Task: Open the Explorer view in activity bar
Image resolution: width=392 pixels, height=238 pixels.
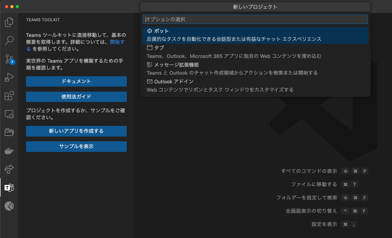Action: [x=9, y=22]
